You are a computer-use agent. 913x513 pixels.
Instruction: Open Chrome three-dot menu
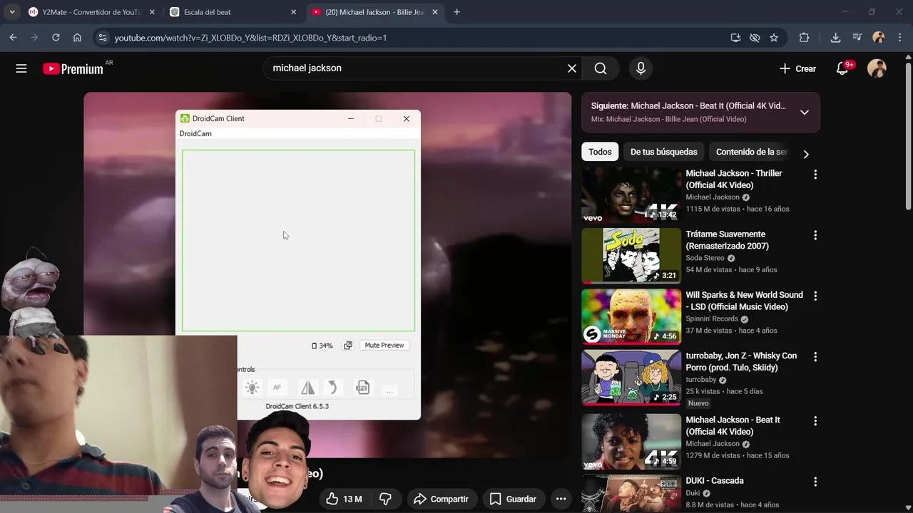pyautogui.click(x=899, y=38)
